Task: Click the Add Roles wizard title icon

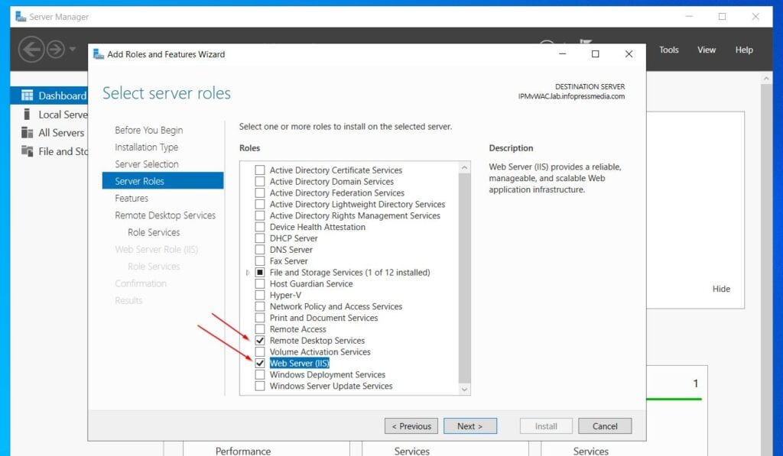Action: point(99,54)
